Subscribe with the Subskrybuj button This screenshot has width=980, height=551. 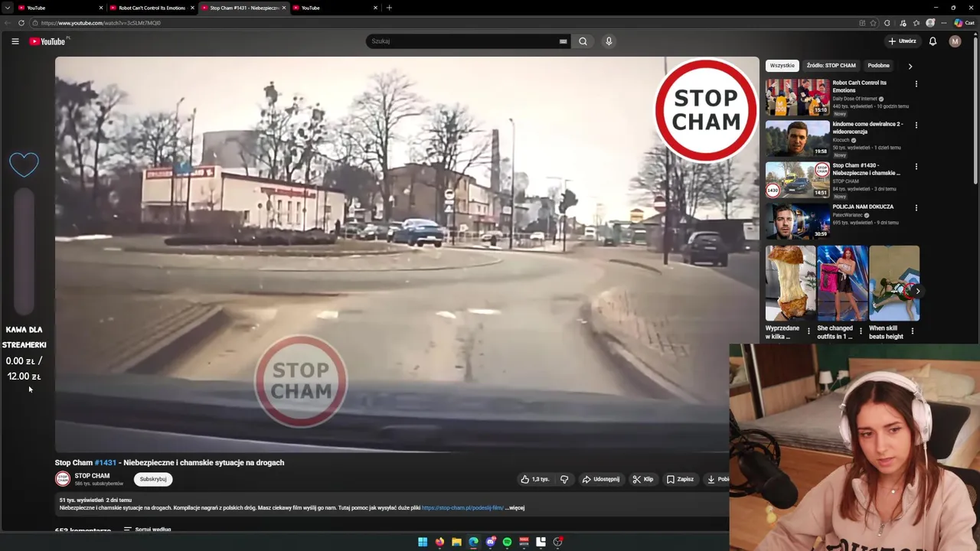click(153, 479)
